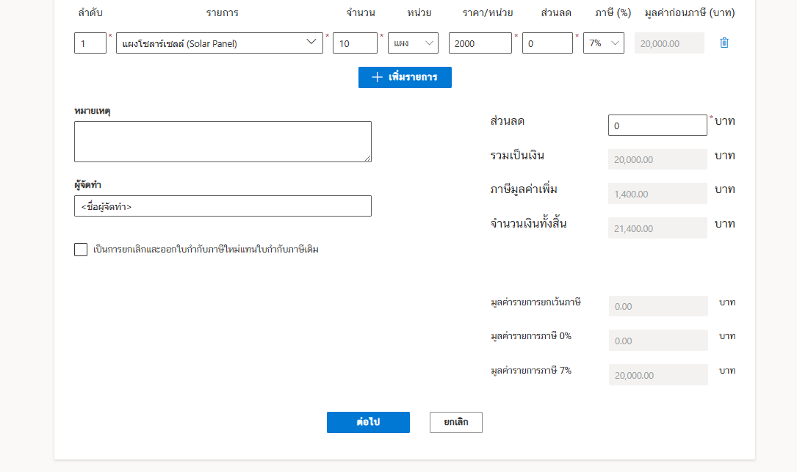This screenshot has width=797, height=472.
Task: Open the 7% tax rate dropdown
Action: (x=604, y=43)
